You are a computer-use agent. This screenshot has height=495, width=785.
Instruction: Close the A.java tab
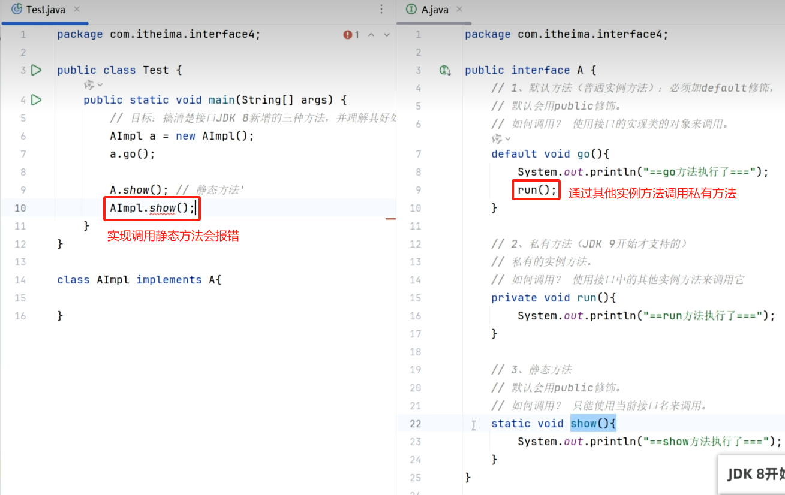(459, 10)
